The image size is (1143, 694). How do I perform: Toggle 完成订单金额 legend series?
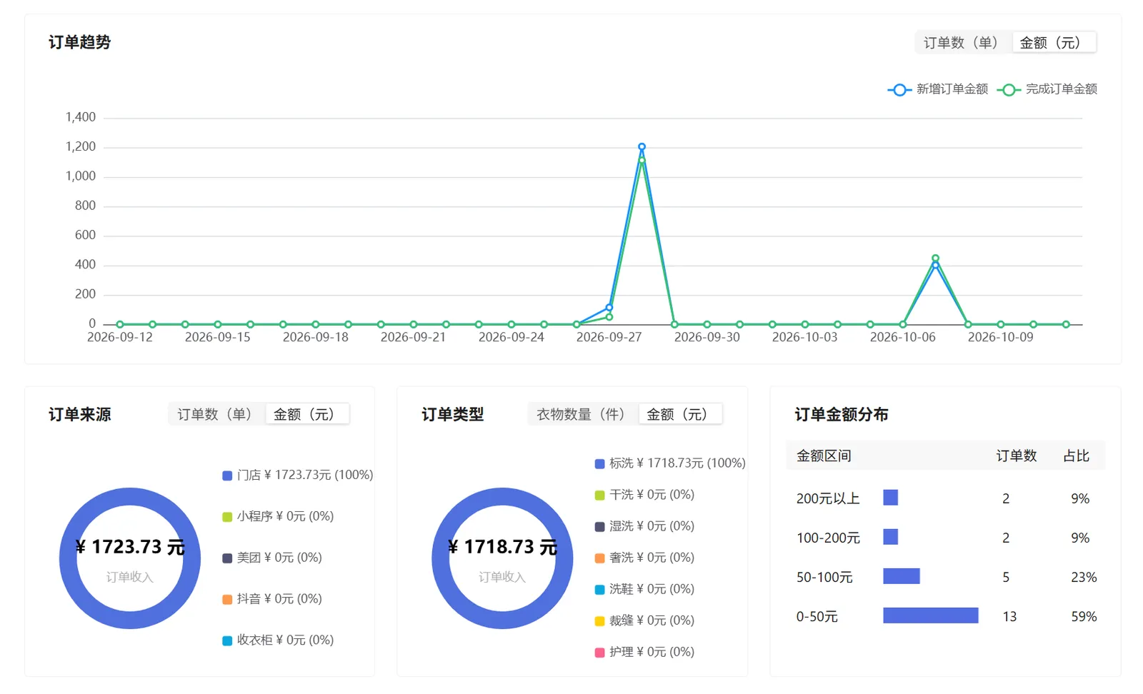[x=1047, y=89]
